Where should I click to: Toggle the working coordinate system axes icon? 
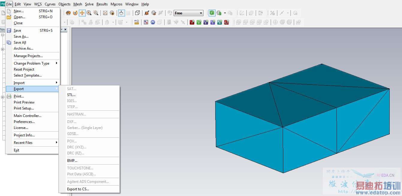coord(121,13)
